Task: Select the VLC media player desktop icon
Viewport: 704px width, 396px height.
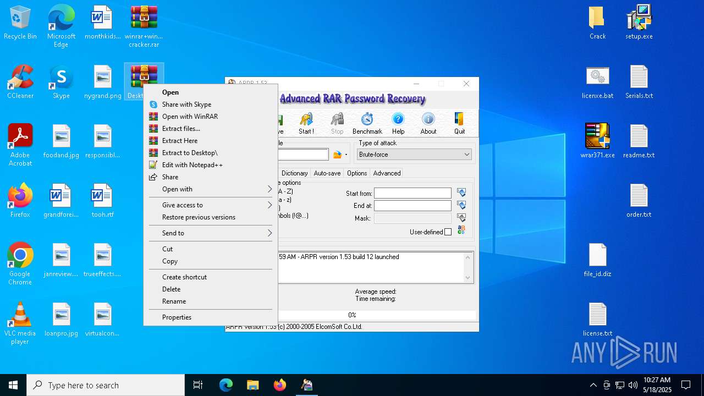Action: 20,323
